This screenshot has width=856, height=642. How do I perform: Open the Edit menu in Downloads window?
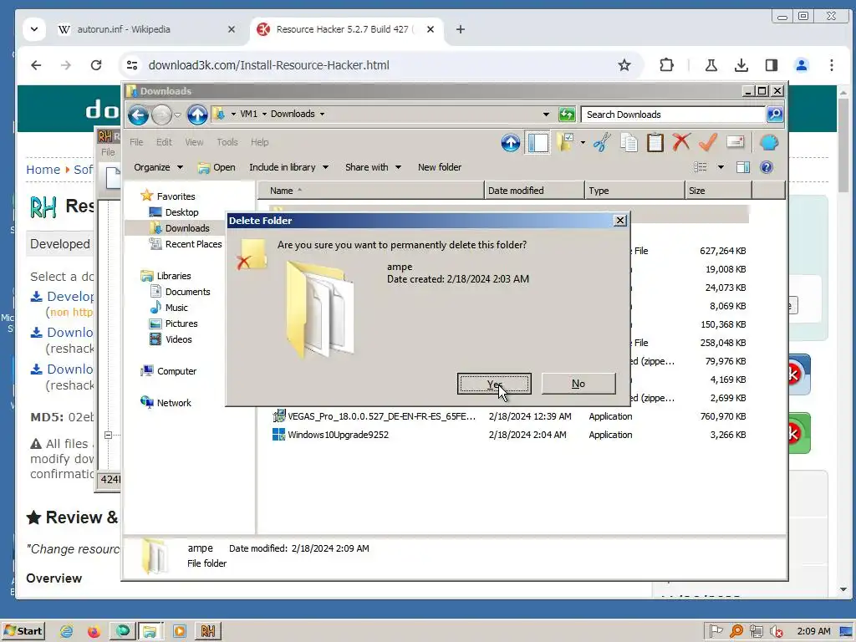pos(164,142)
